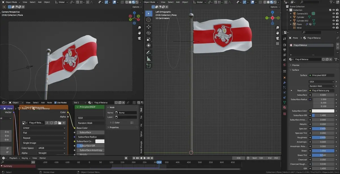Jump to the timeline start frame
The height and width of the screenshot is (174, 340).
pyautogui.click(x=134, y=158)
